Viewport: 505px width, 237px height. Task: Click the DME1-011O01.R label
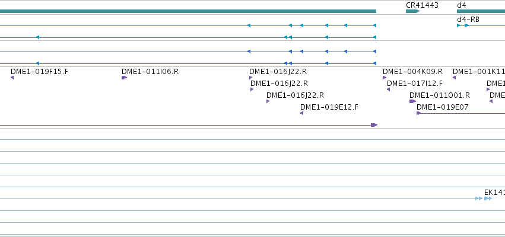pyautogui.click(x=440, y=95)
